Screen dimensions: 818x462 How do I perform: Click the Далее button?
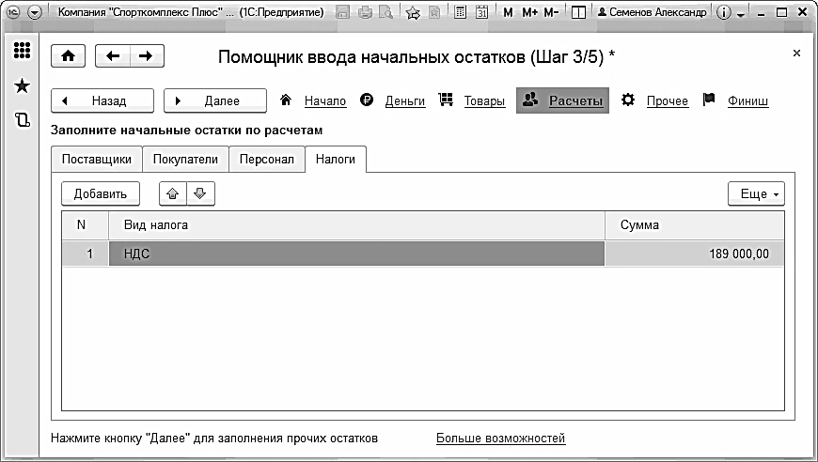(x=215, y=100)
